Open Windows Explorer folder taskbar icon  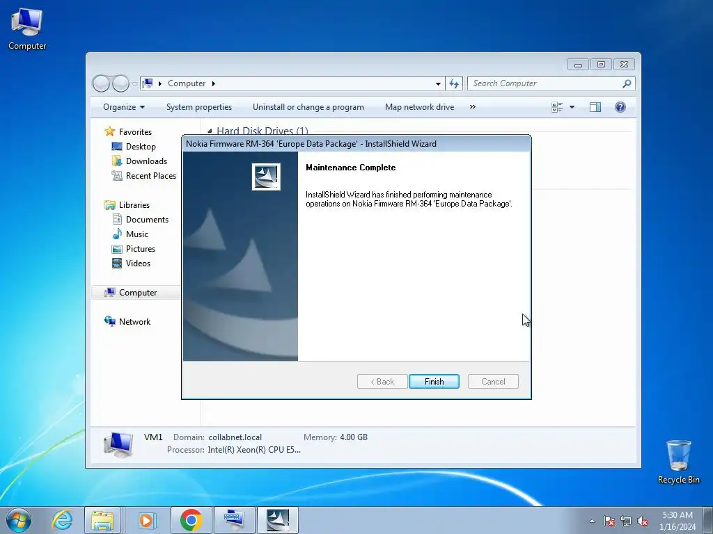pyautogui.click(x=103, y=520)
